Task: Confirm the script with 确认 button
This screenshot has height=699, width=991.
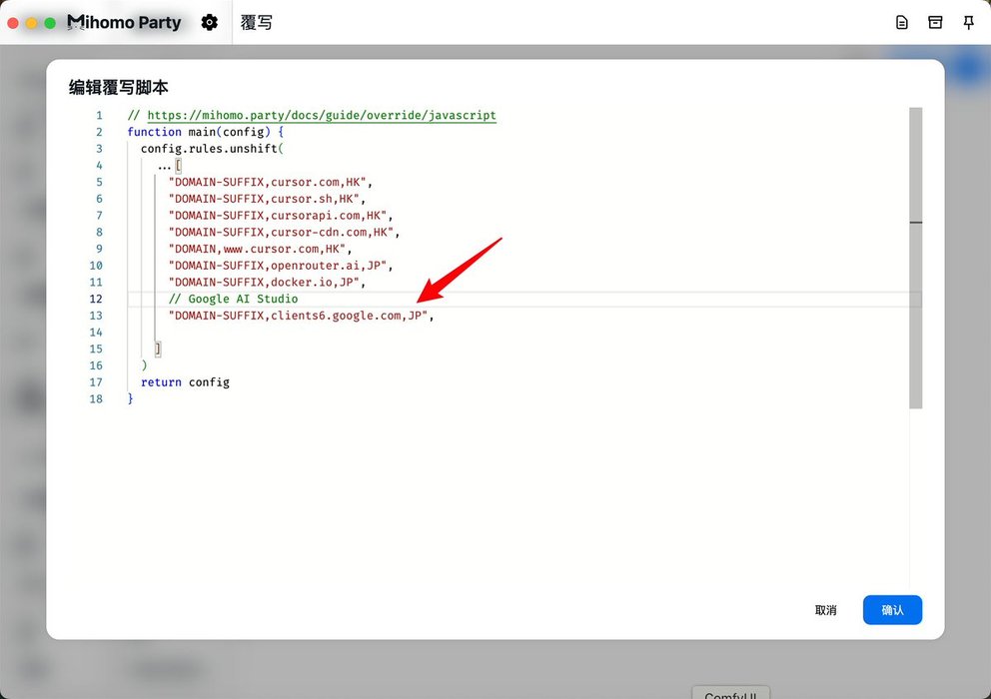Action: [892, 610]
